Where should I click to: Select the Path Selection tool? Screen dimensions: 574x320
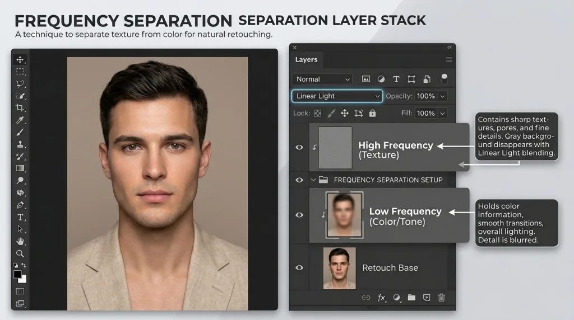tap(20, 229)
